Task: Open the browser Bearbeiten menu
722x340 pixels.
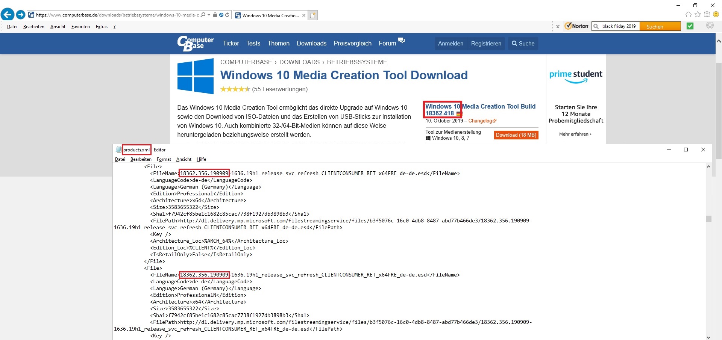Action: click(34, 27)
